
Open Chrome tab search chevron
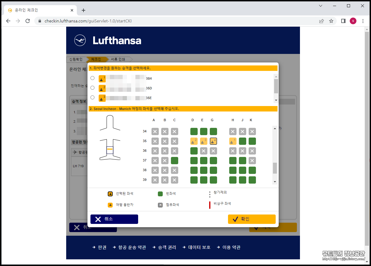tap(321, 6)
